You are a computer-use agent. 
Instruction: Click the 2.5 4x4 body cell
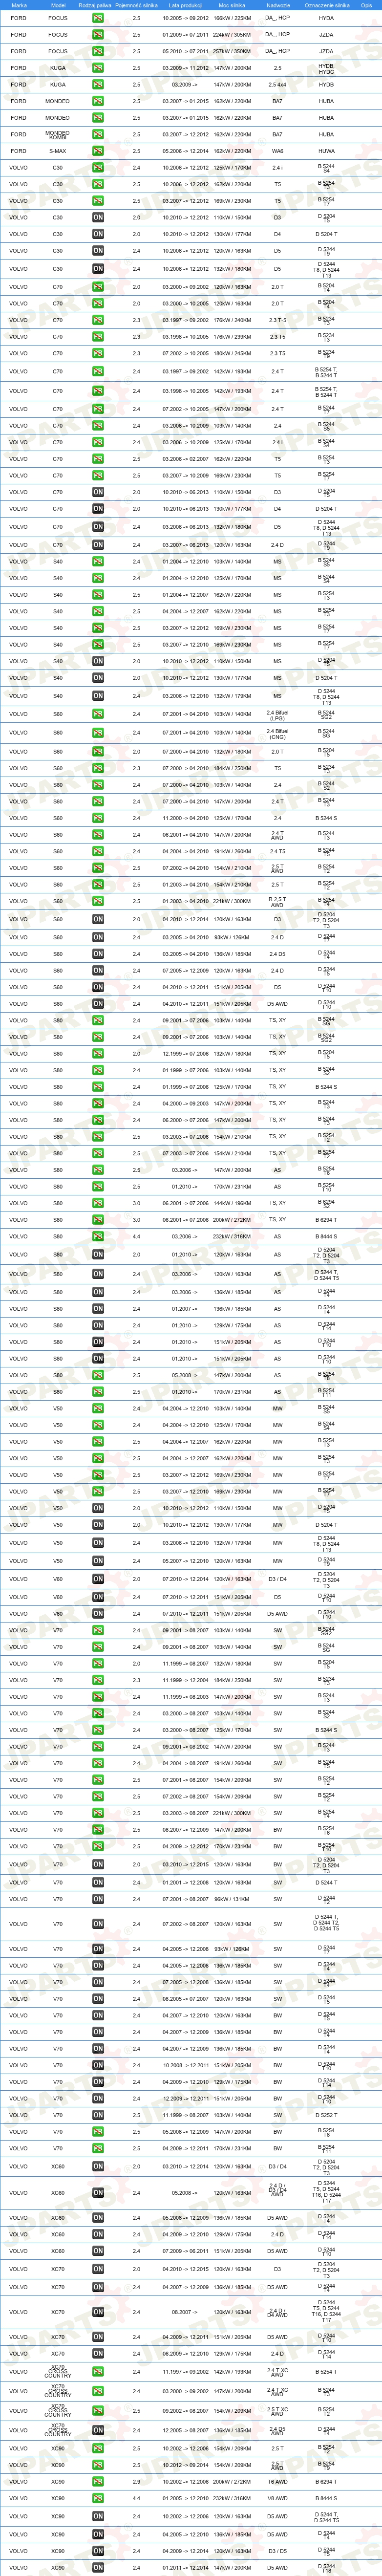click(x=278, y=85)
